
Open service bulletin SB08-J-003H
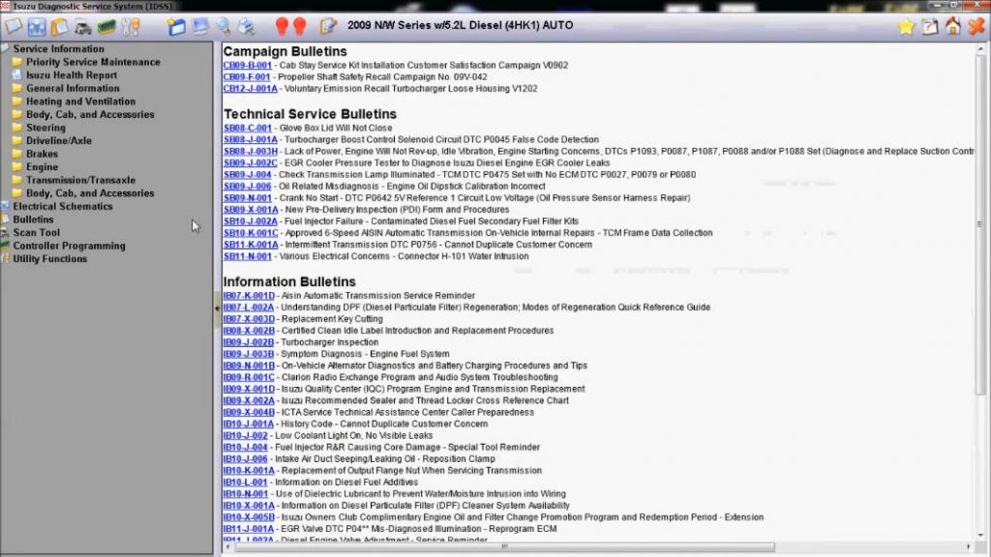(251, 152)
